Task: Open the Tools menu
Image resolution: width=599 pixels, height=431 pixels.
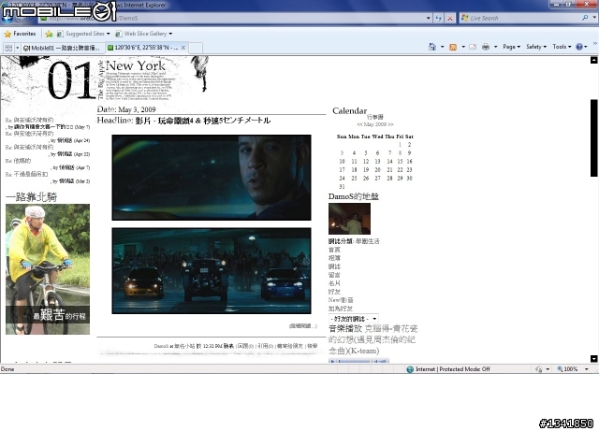Action: coord(562,47)
